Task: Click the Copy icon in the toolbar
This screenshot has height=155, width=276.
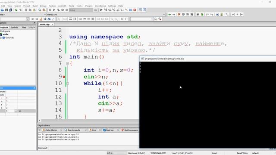Action: 30,10
